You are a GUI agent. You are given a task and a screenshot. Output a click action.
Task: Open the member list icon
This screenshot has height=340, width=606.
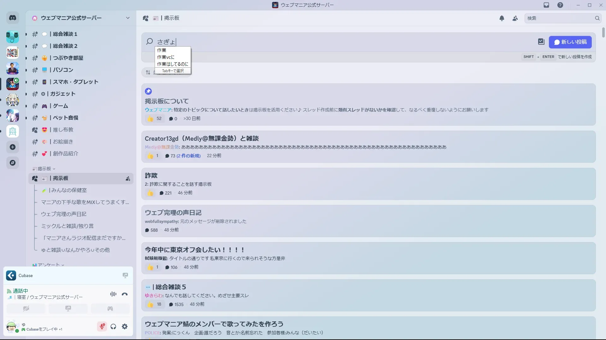[x=515, y=18]
